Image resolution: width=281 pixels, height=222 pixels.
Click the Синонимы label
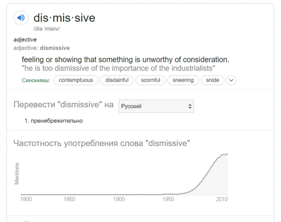coord(36,80)
